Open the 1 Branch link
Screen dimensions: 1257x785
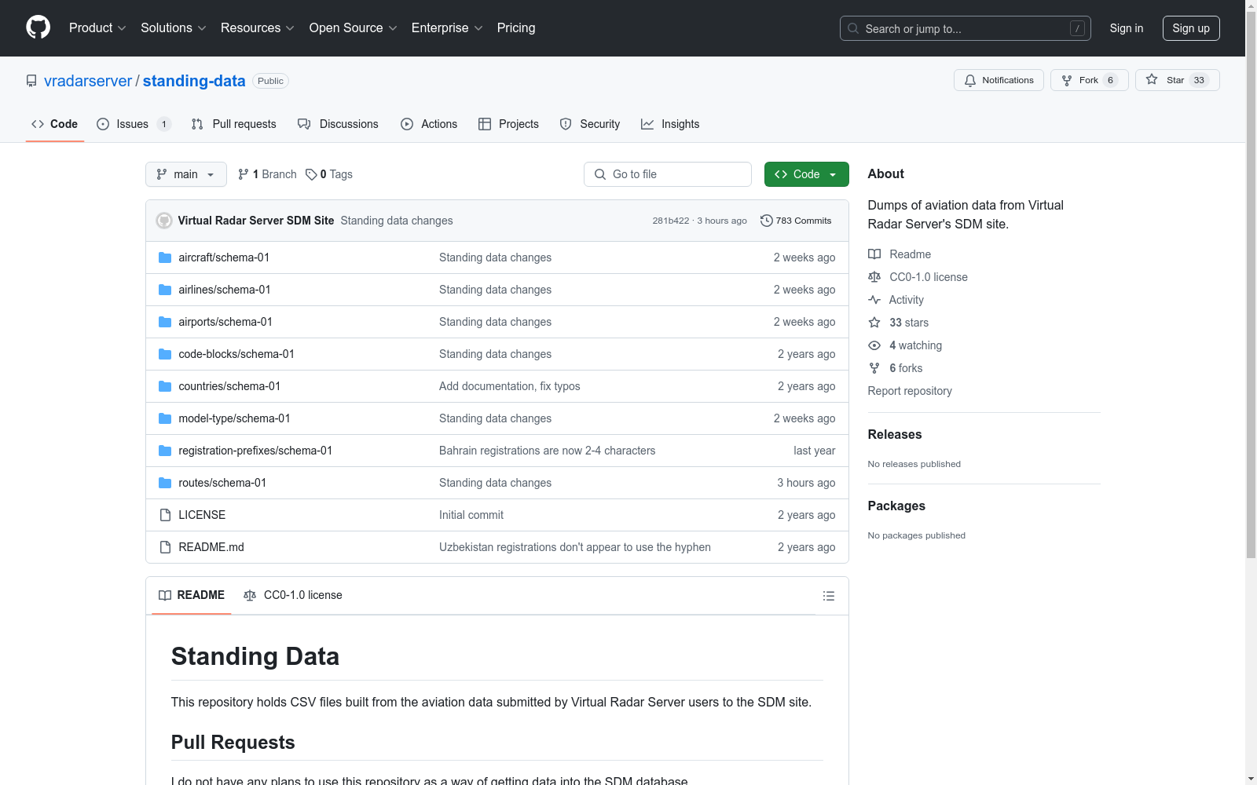267,174
